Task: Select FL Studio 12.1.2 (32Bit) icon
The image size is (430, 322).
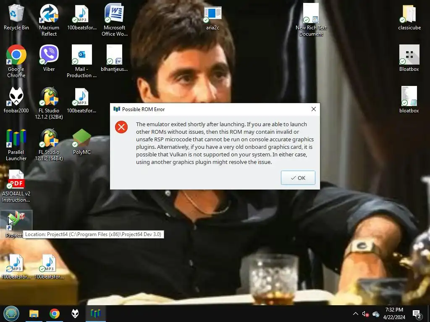Action: [49, 103]
